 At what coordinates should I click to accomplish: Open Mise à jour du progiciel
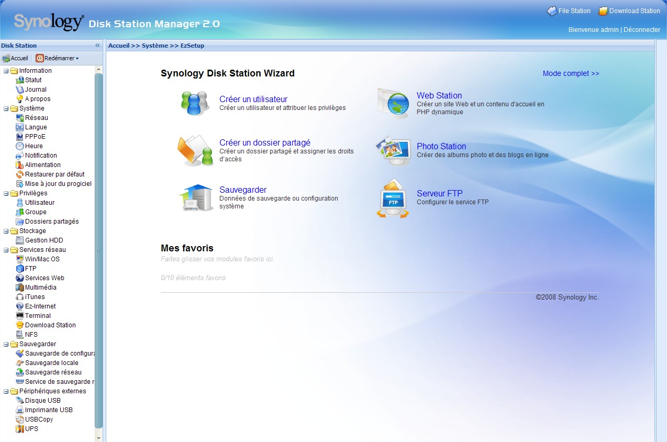[x=58, y=184]
